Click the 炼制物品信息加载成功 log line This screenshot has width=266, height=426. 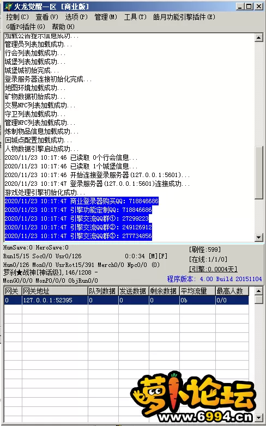point(41,131)
